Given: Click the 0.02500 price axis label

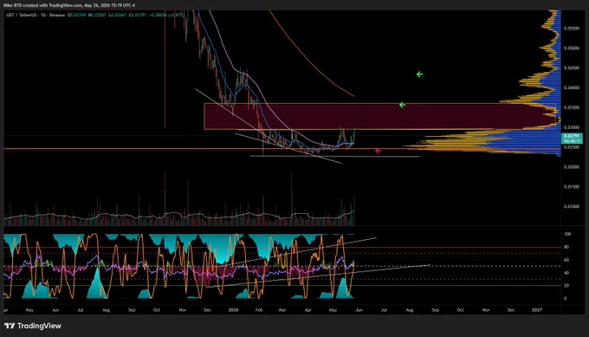Looking at the screenshot, I should 572,147.
